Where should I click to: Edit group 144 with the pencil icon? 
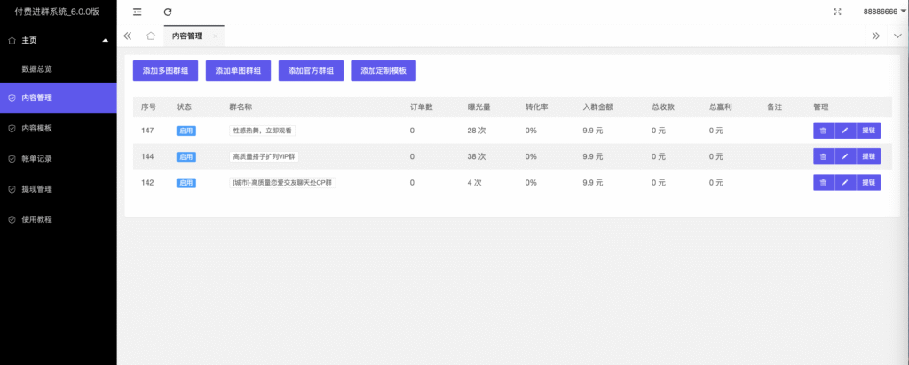coord(845,156)
